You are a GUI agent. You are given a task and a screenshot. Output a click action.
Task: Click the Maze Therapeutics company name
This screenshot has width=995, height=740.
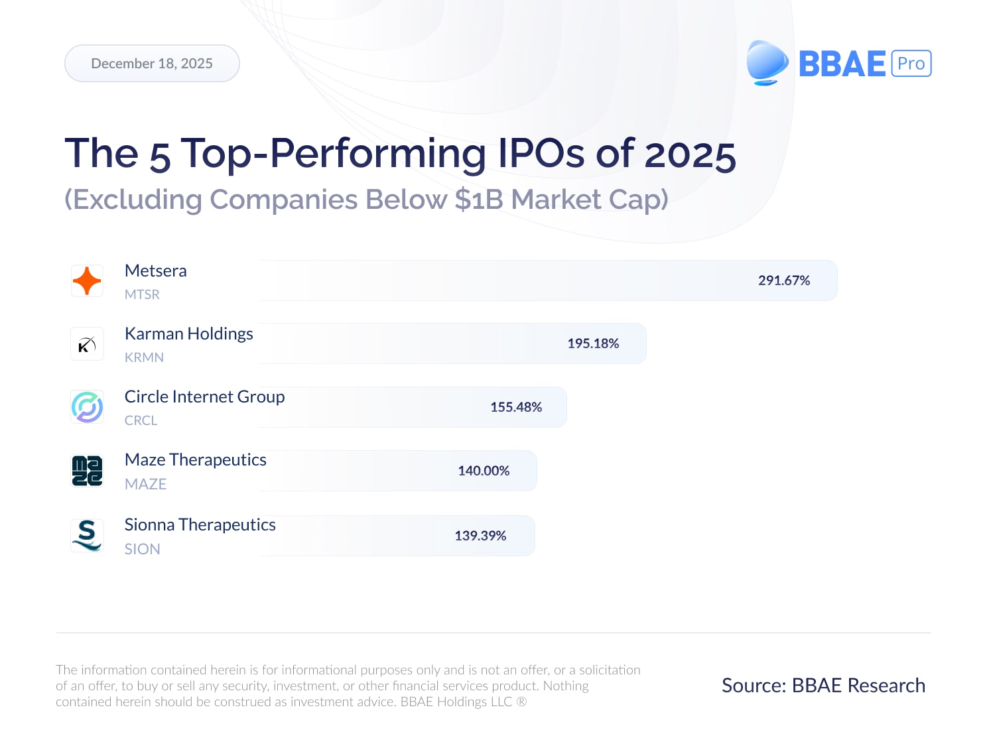(x=195, y=460)
